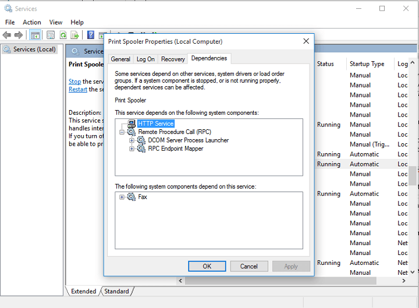The height and width of the screenshot is (308, 419).
Task: Click the Forward arrow toolbar icon
Action: [19, 35]
